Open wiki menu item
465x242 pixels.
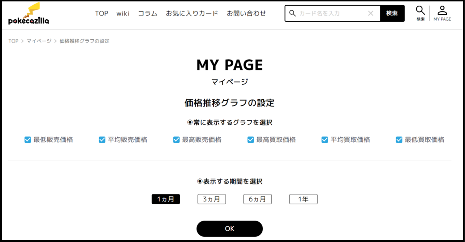(x=123, y=13)
